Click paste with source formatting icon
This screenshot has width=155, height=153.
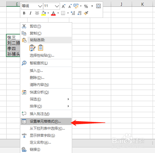pyautogui.click(x=32, y=48)
